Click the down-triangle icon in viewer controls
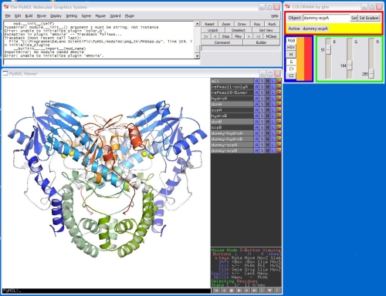This screenshot has height=296, width=386. pyautogui.click(x=269, y=291)
